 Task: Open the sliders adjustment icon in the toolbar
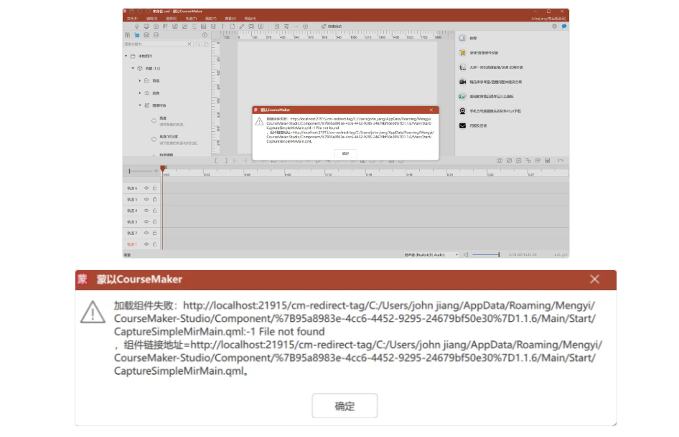point(286,27)
